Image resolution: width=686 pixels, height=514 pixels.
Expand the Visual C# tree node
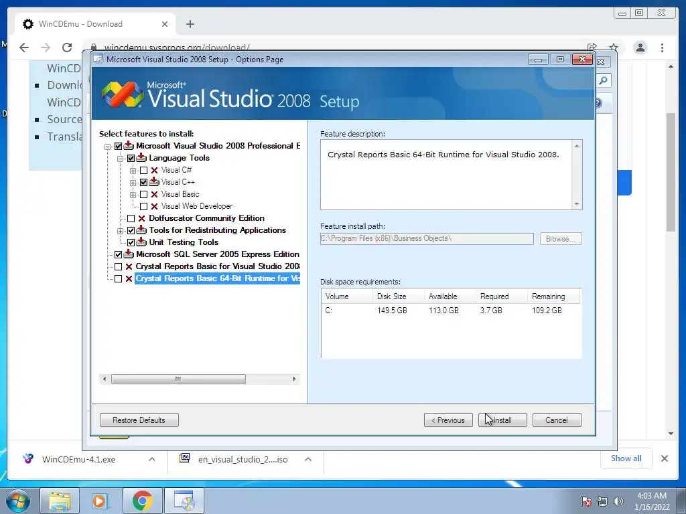pyautogui.click(x=133, y=171)
